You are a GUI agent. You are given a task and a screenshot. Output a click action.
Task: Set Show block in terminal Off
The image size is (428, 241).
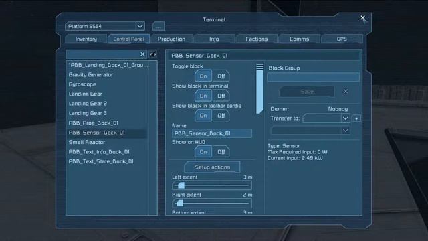(x=221, y=96)
